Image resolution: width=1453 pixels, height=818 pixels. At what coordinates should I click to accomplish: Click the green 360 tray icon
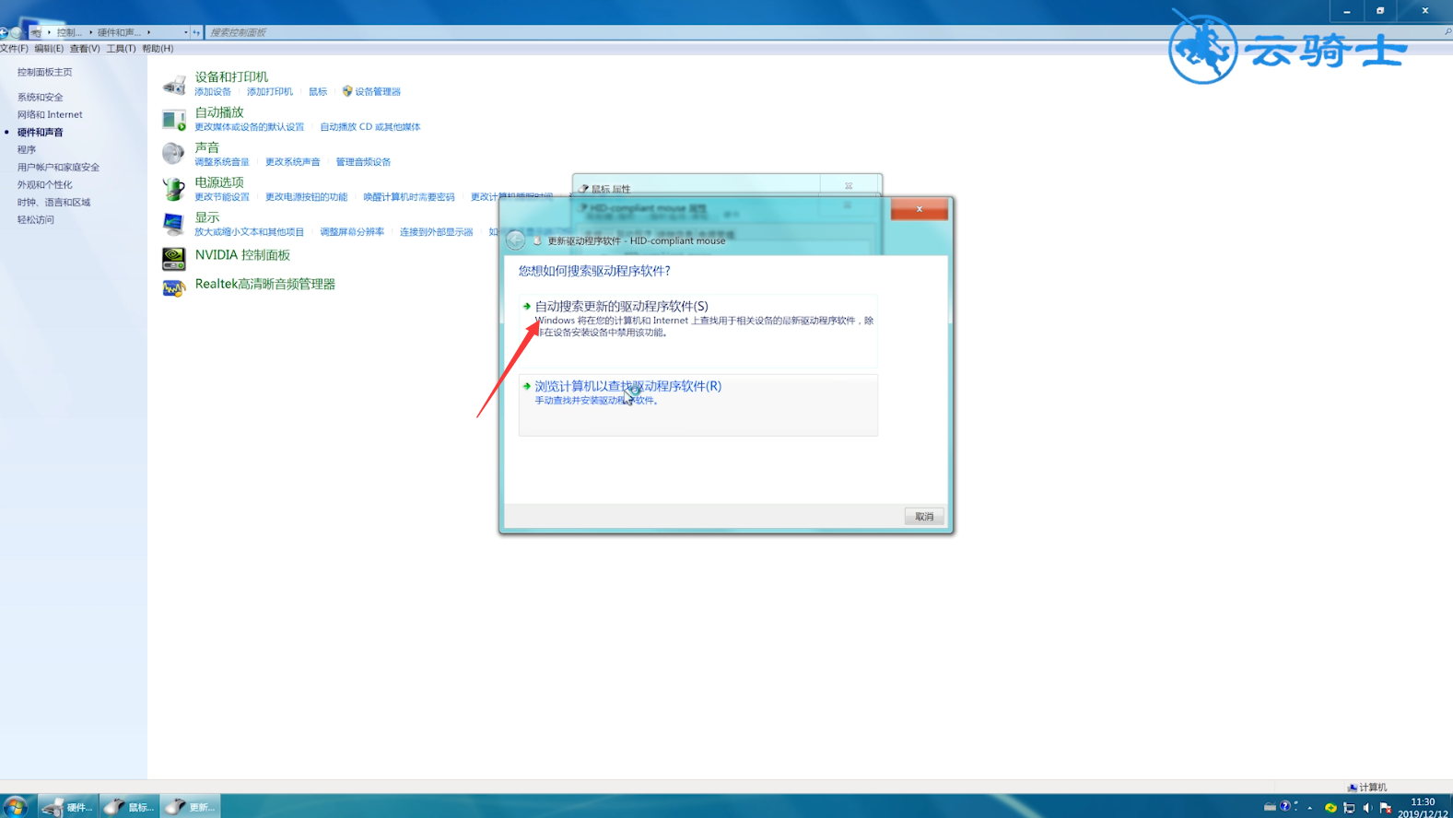pyautogui.click(x=1330, y=808)
